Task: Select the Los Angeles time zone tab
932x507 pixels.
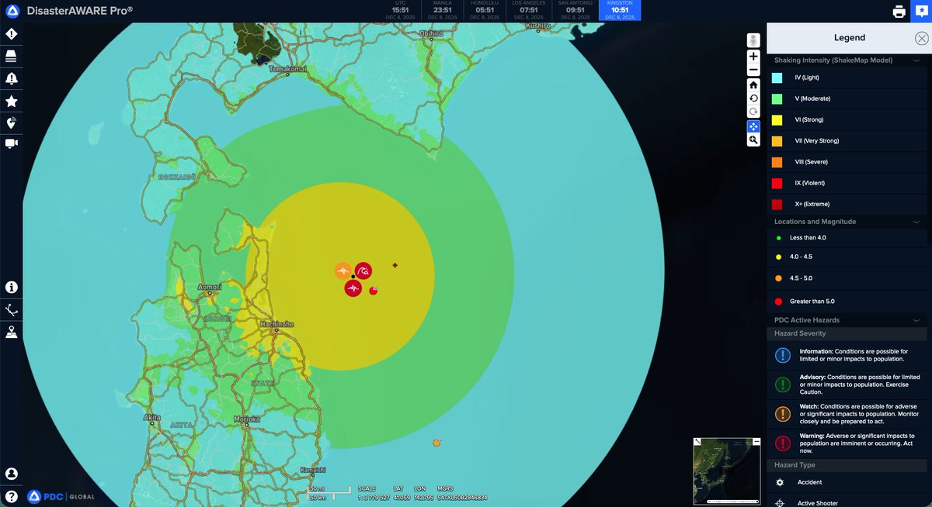Action: pyautogui.click(x=530, y=10)
